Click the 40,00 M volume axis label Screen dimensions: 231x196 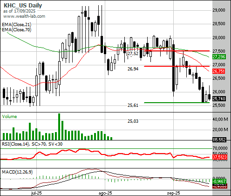point(220,119)
